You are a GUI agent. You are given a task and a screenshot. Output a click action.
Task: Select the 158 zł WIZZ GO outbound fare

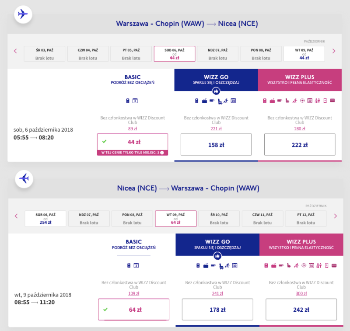pyautogui.click(x=216, y=145)
